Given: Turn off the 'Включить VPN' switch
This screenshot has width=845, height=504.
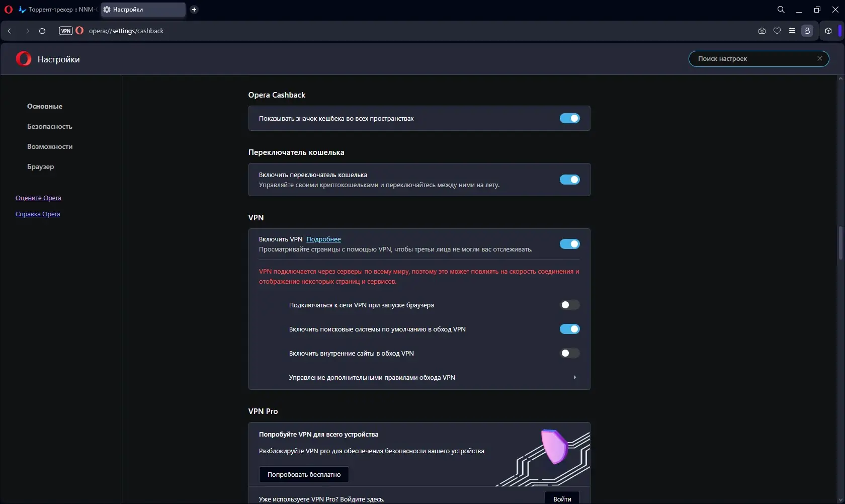Looking at the screenshot, I should click(570, 244).
